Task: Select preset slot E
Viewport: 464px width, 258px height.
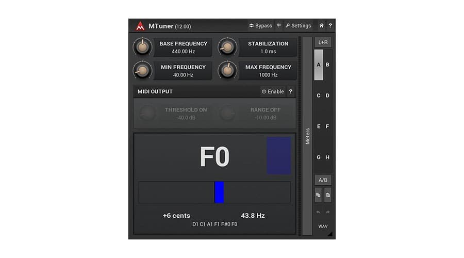Action: point(319,126)
